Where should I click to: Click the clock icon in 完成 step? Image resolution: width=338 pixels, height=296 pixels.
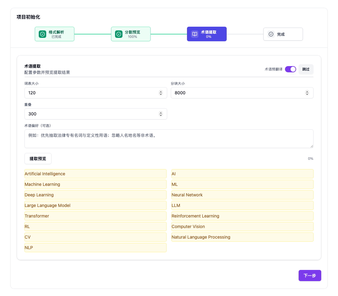pos(271,34)
